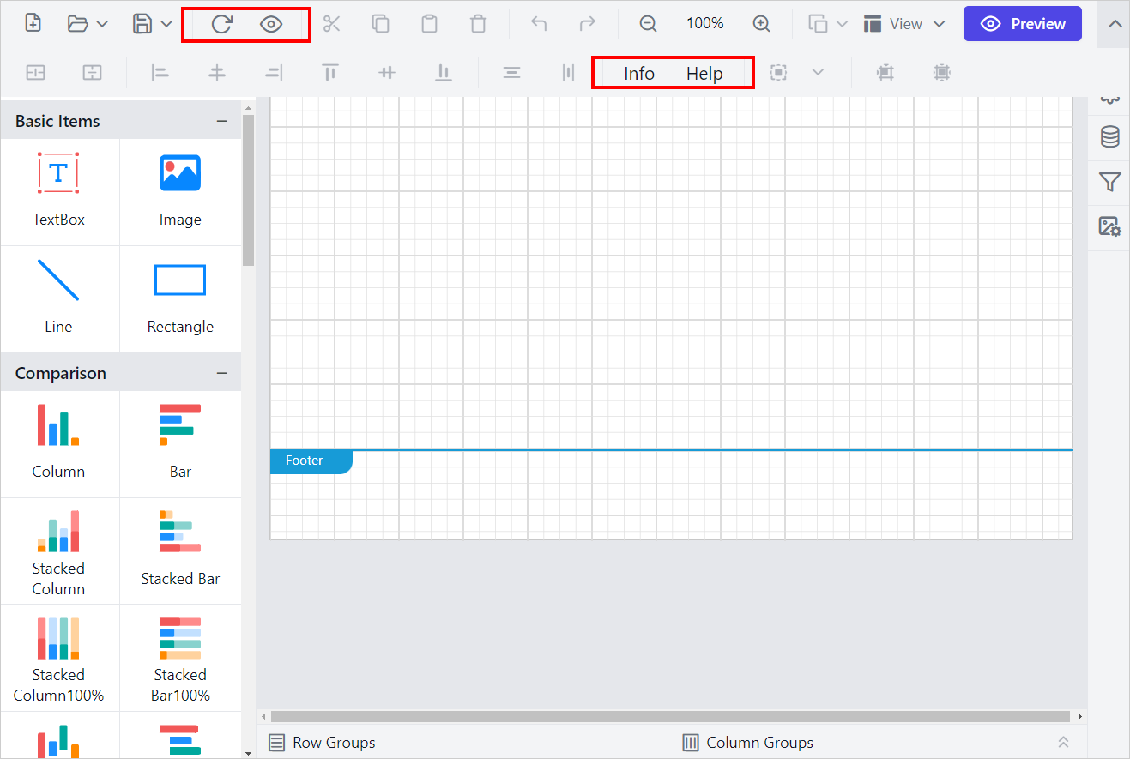
Task: Click the purple Preview button
Action: pos(1023,24)
